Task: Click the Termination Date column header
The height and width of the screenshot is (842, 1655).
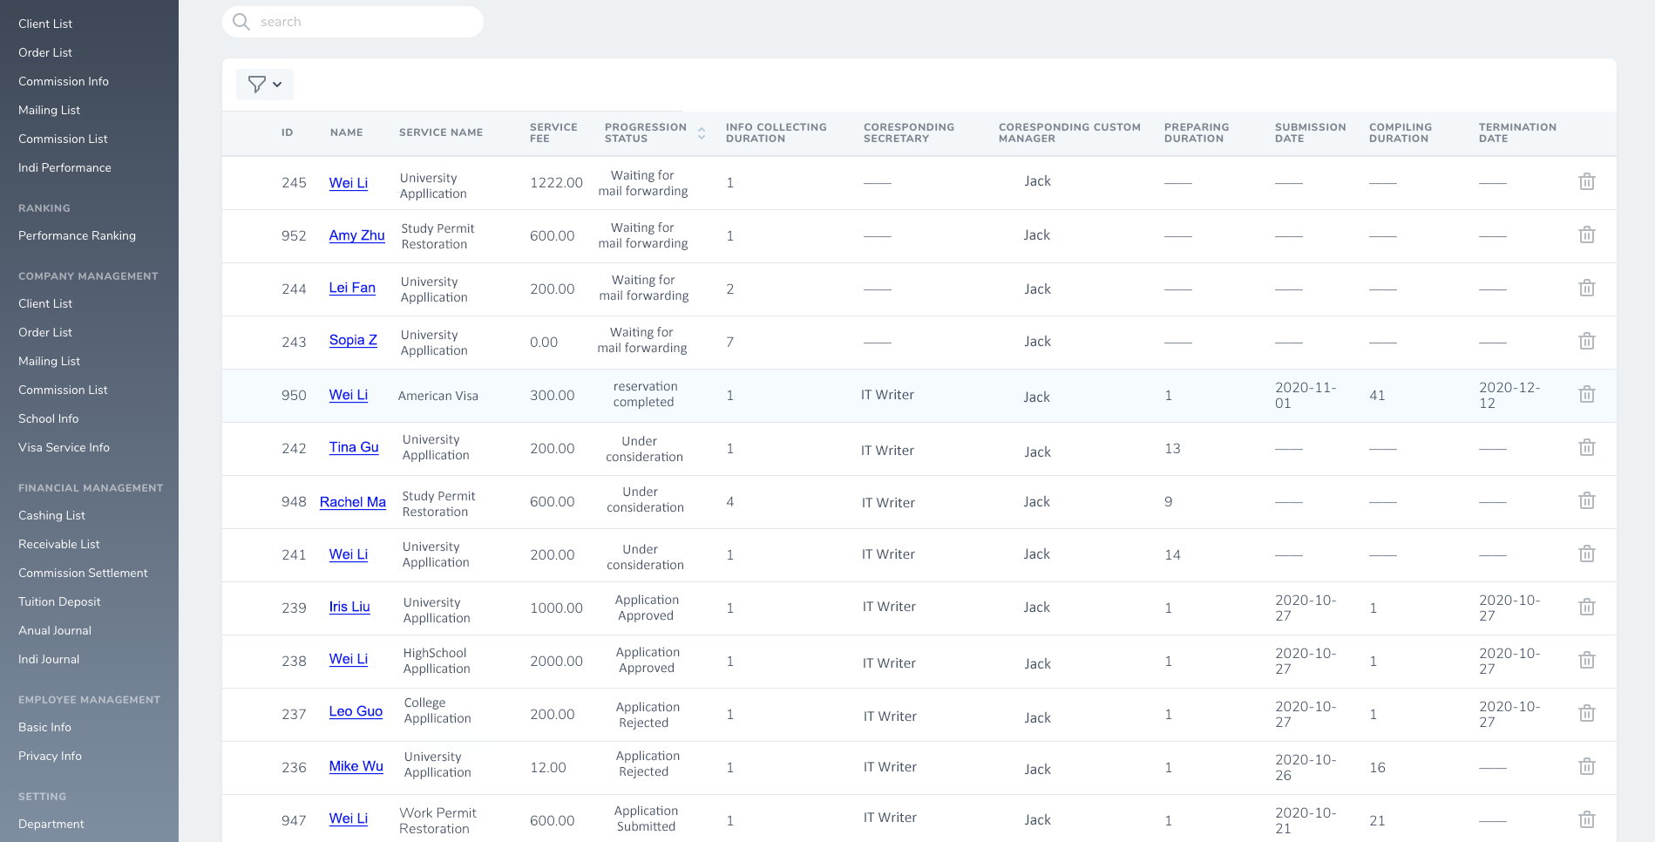Action: click(x=1517, y=132)
